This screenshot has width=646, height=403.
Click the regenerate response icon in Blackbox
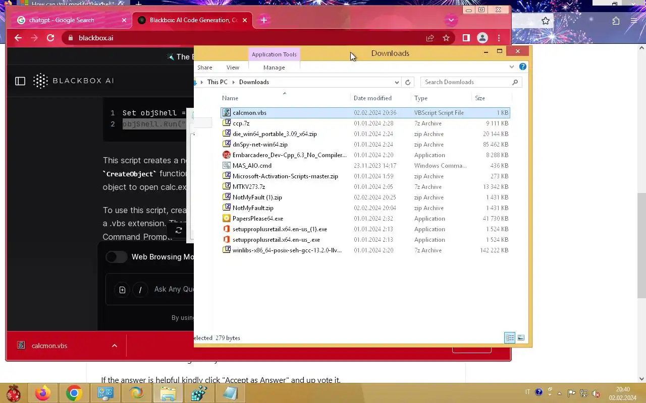(x=179, y=231)
